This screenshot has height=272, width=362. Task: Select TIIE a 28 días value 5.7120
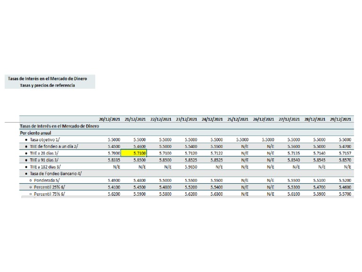click(x=191, y=153)
